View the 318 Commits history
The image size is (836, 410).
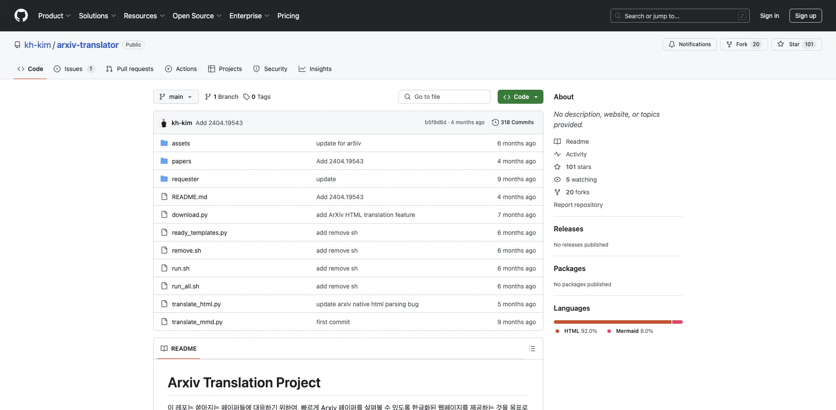512,122
